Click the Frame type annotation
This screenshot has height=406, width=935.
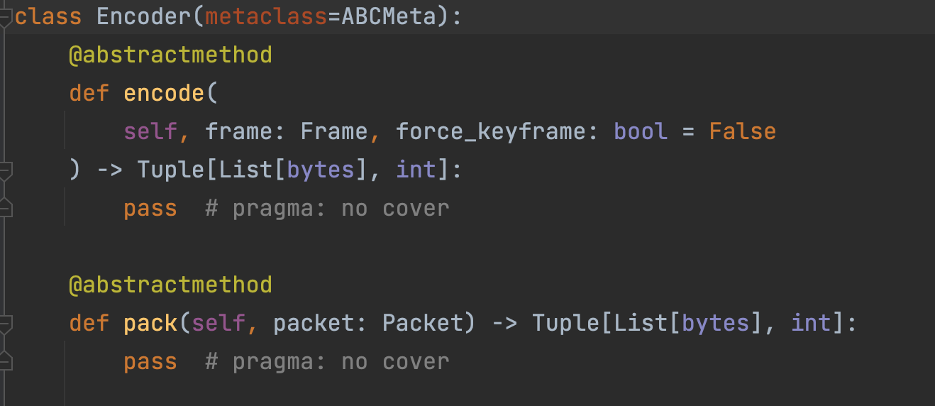[333, 131]
